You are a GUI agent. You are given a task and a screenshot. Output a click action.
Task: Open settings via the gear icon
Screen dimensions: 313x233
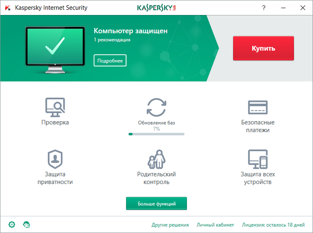pos(12,224)
